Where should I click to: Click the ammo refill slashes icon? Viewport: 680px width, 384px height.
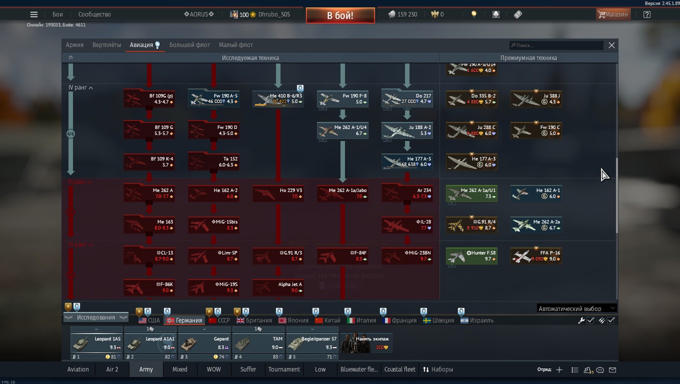pos(602,320)
